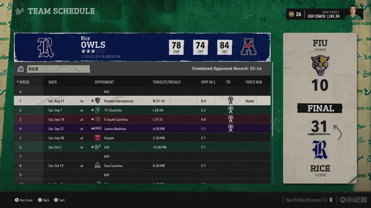Click the Back button prompt
Viewport: 371px width, 208px height.
point(43,200)
